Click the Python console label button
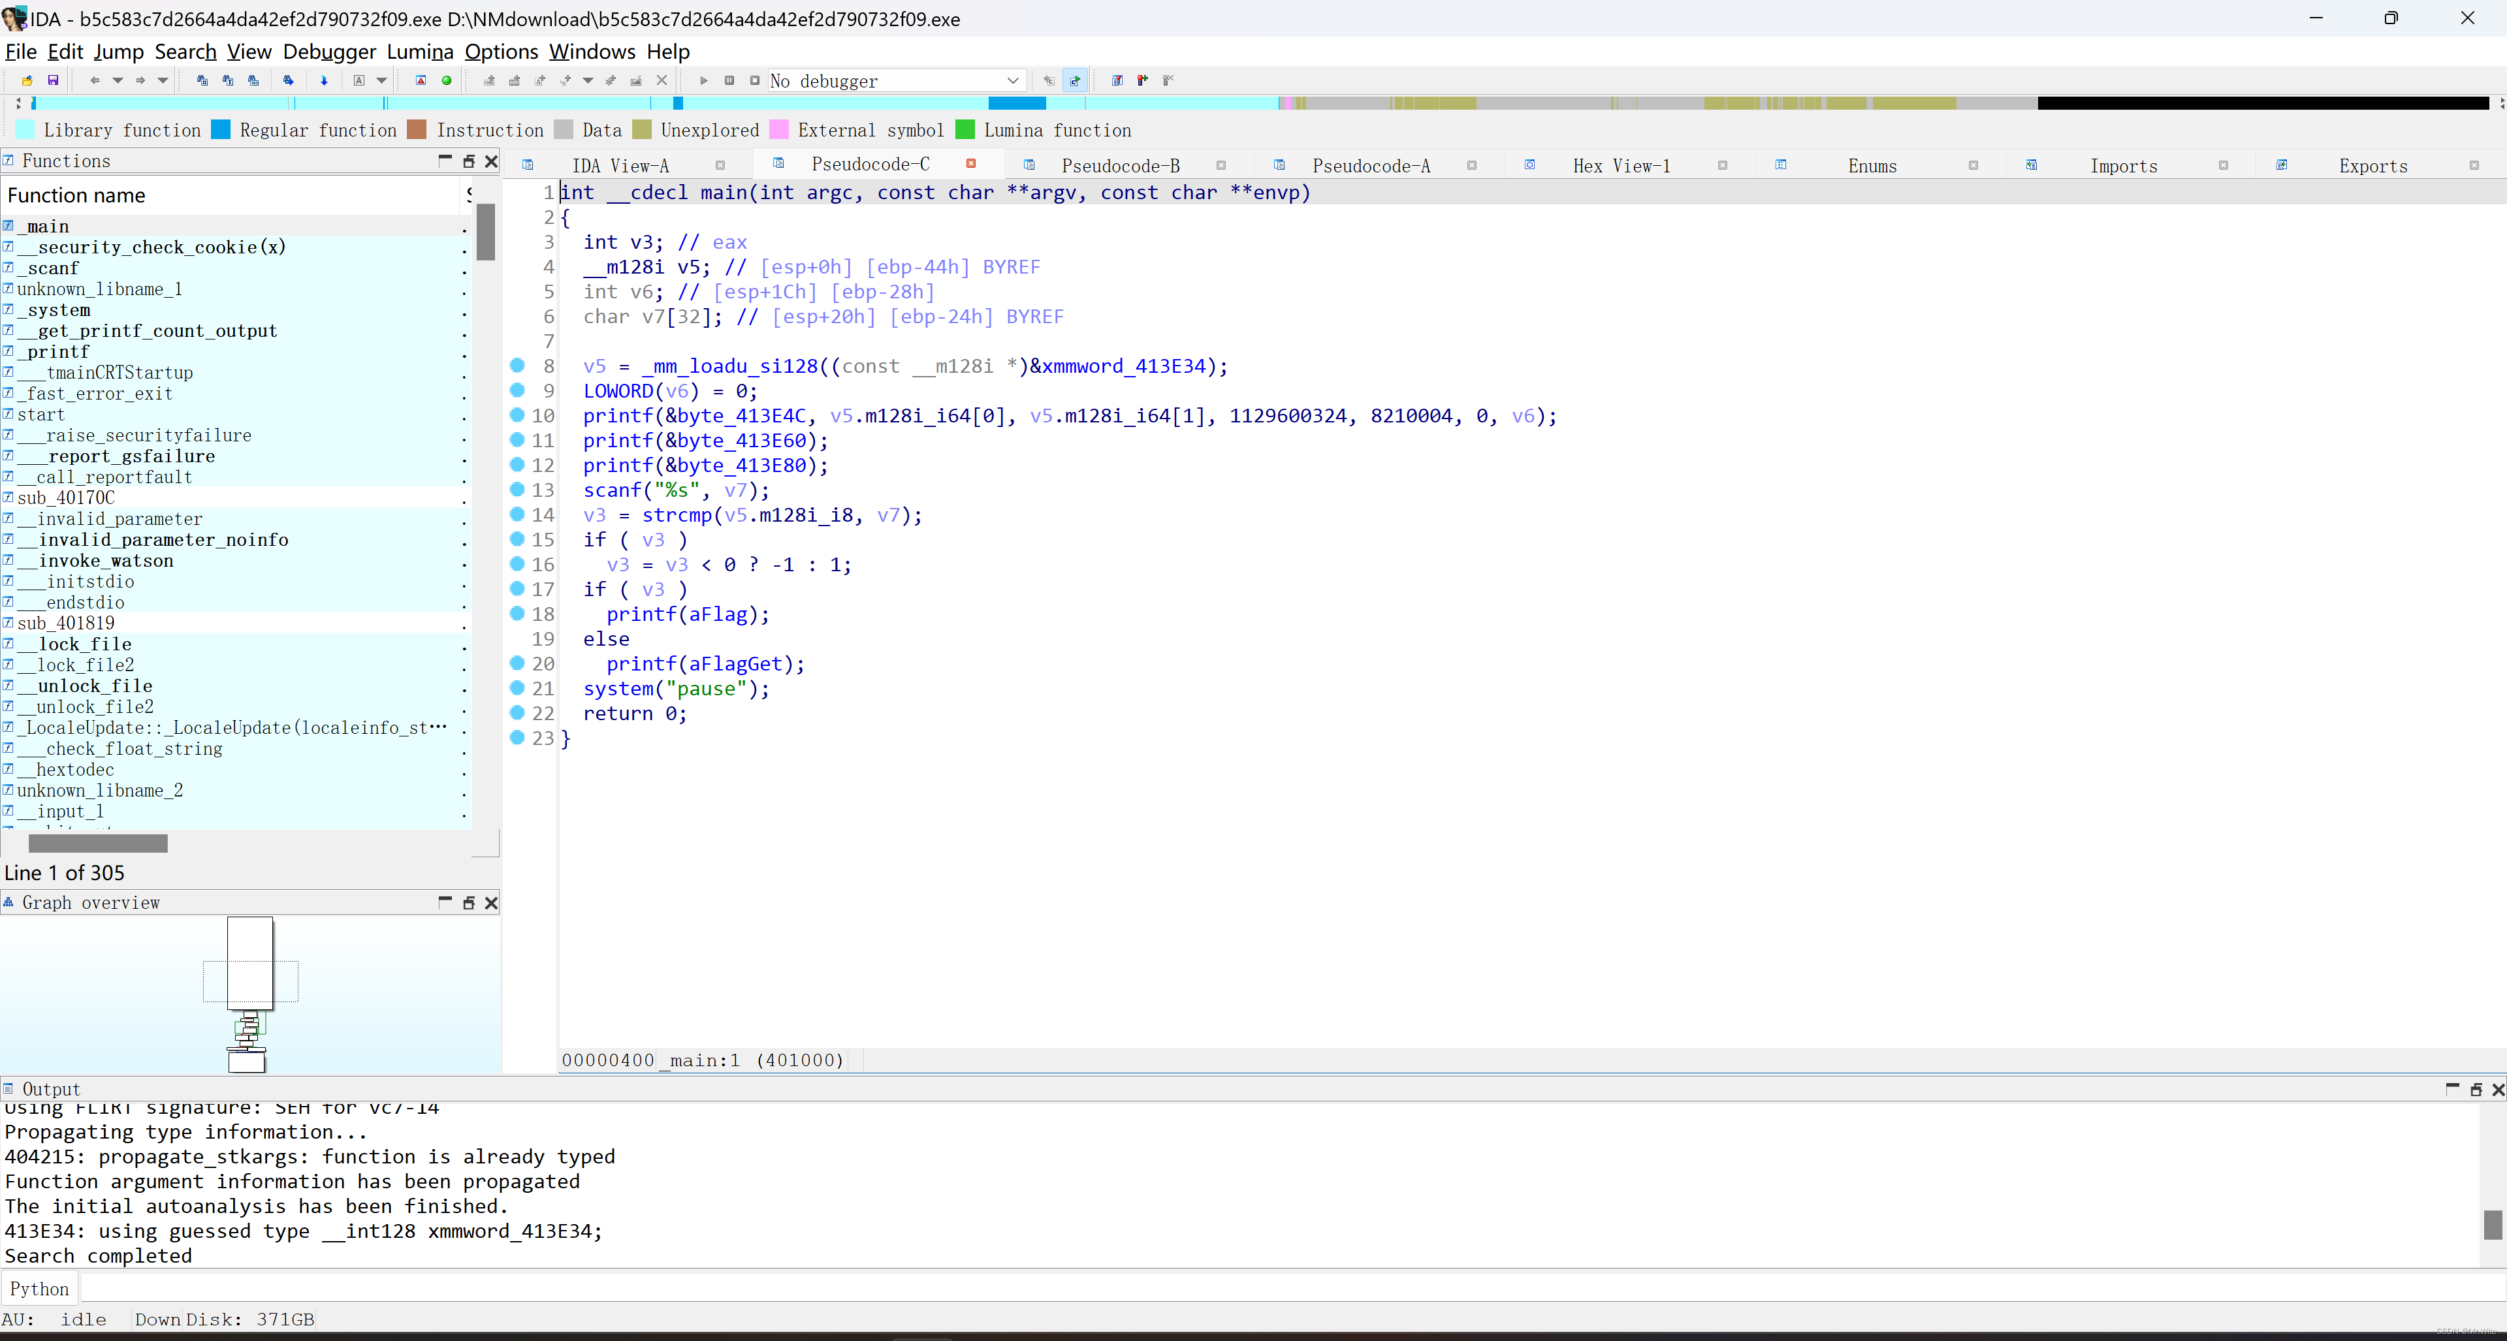2507x1341 pixels. tap(40, 1289)
